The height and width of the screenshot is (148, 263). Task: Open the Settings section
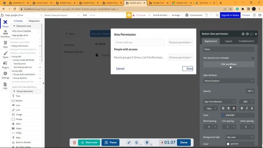click(5, 75)
